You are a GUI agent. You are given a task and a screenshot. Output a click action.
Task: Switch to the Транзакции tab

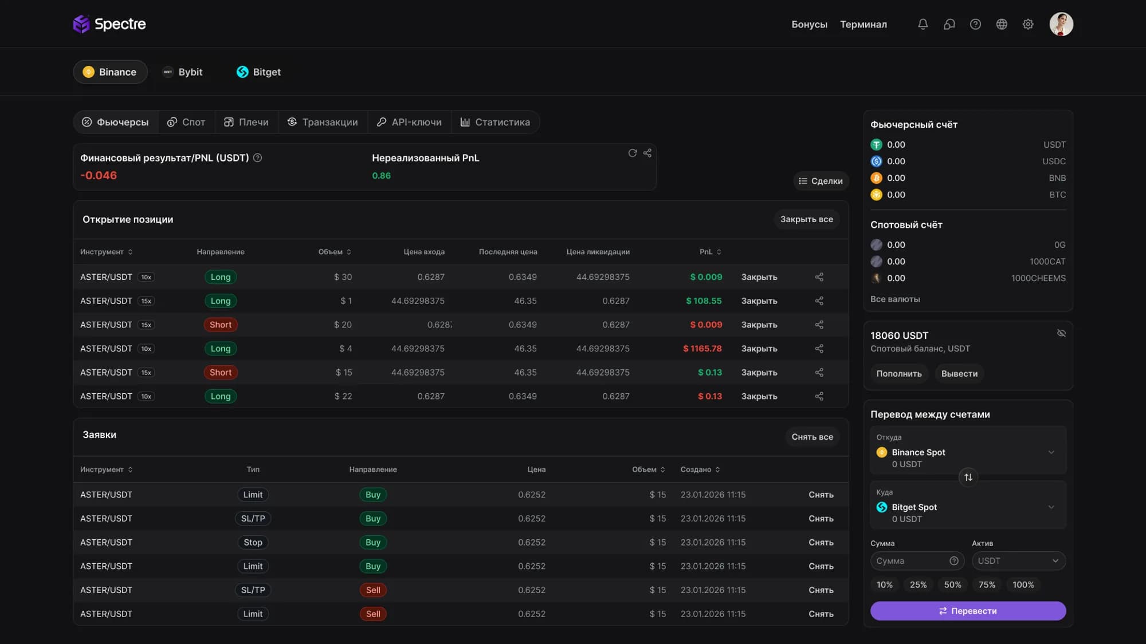(x=323, y=123)
